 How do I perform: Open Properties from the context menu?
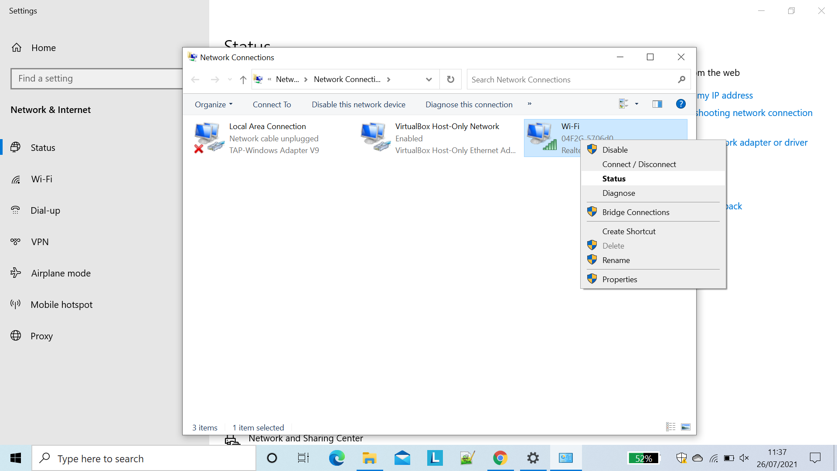(x=619, y=280)
